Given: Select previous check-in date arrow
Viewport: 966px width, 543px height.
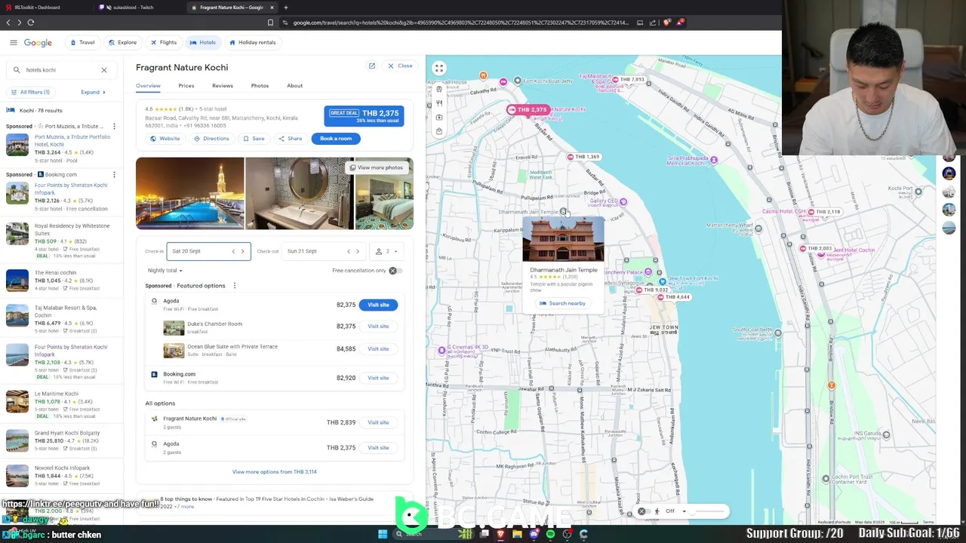Looking at the screenshot, I should [x=233, y=251].
